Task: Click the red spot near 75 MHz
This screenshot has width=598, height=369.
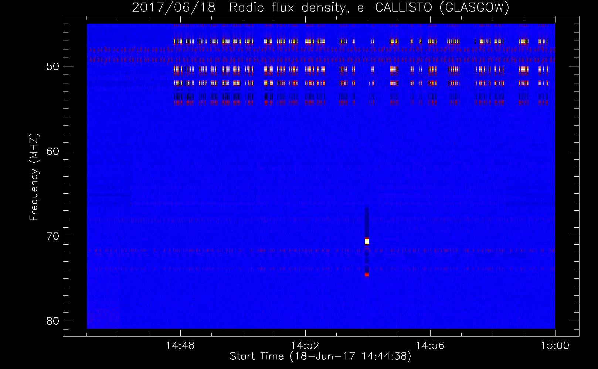Action: (x=367, y=275)
